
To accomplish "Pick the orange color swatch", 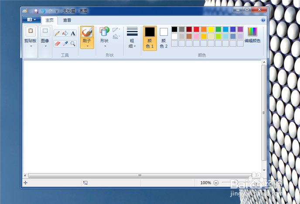I will [204, 29].
